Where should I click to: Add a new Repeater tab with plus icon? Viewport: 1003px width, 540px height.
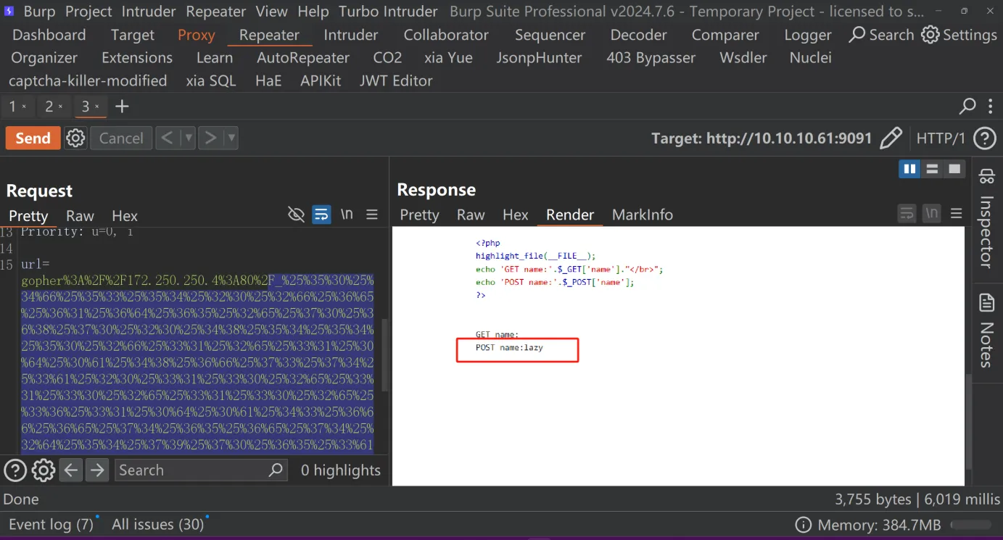point(122,107)
